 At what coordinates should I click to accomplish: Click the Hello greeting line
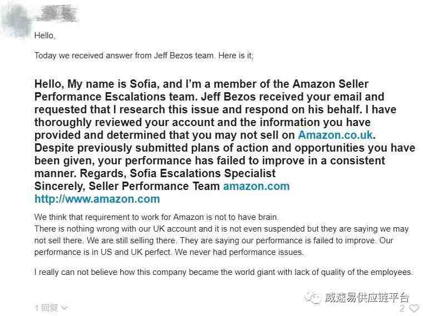click(x=45, y=36)
